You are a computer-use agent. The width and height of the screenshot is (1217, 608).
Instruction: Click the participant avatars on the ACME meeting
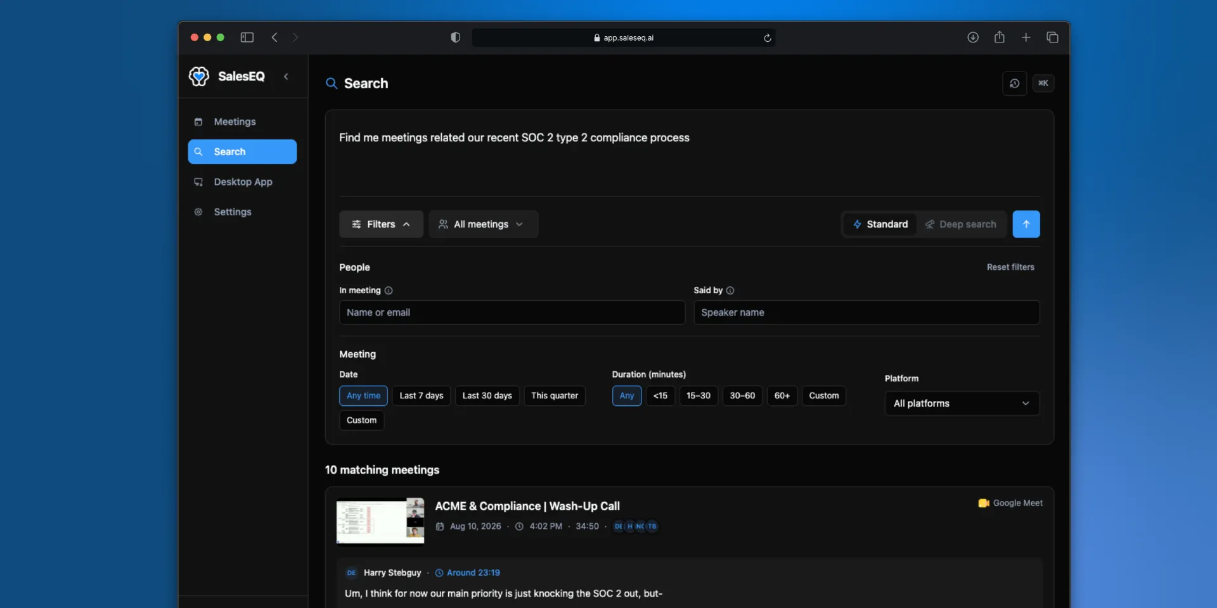pos(636,526)
